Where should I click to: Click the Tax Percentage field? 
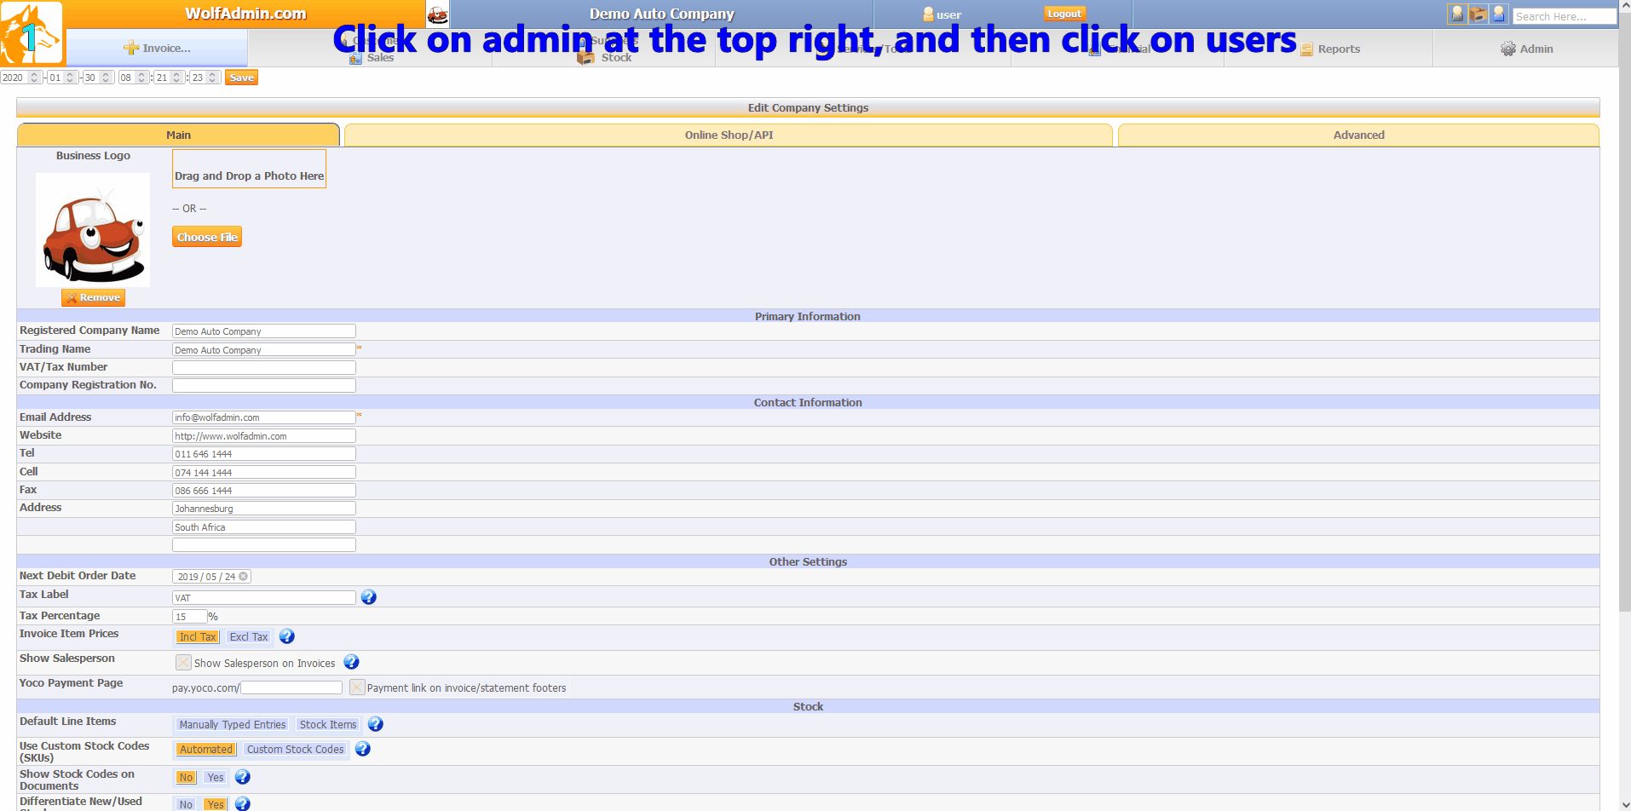pos(190,617)
